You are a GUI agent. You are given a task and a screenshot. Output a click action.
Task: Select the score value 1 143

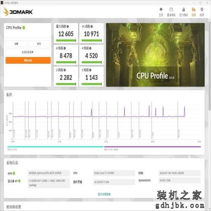coord(92,78)
